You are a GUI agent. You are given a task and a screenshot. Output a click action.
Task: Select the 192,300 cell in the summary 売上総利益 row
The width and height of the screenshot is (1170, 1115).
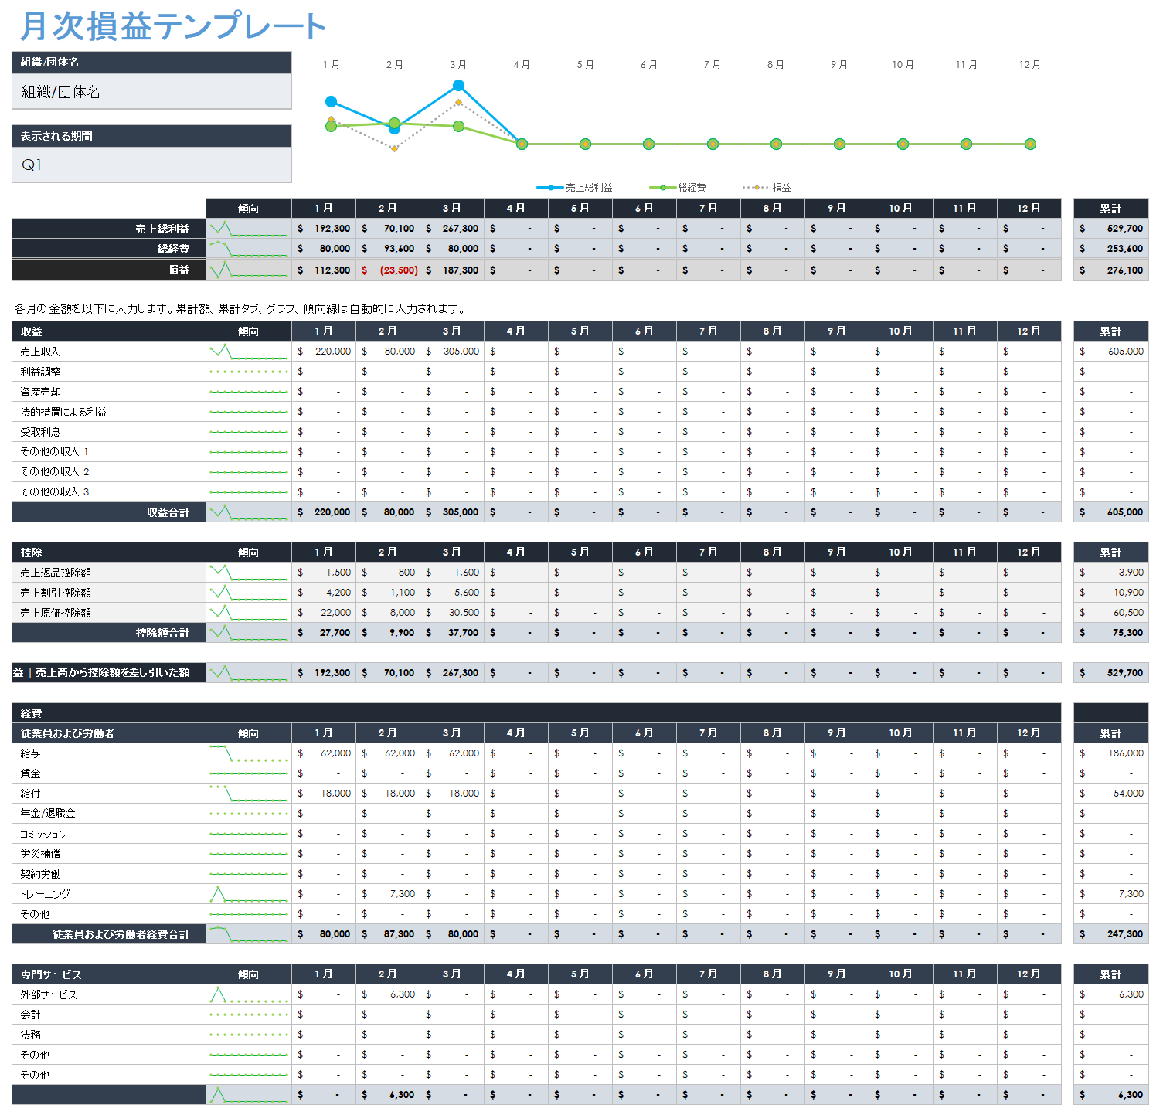pos(324,229)
